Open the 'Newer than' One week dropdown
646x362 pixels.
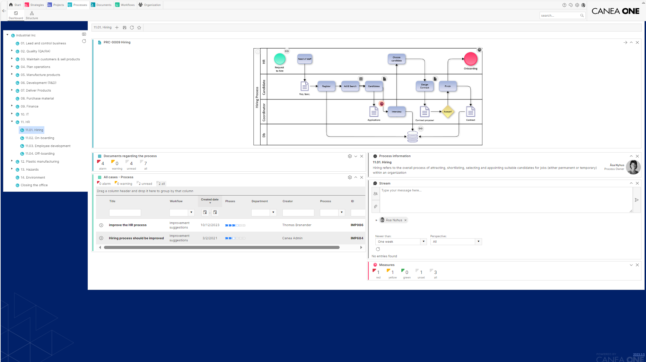click(424, 241)
